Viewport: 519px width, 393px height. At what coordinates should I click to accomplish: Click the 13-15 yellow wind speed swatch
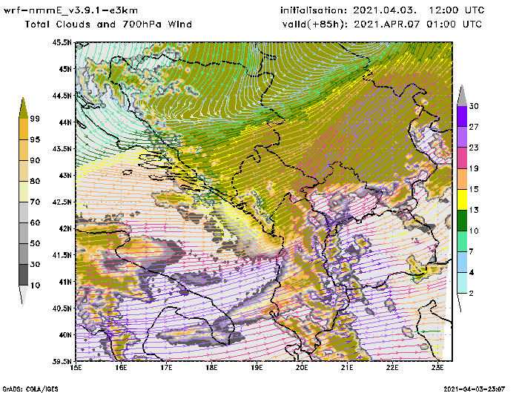(x=462, y=199)
